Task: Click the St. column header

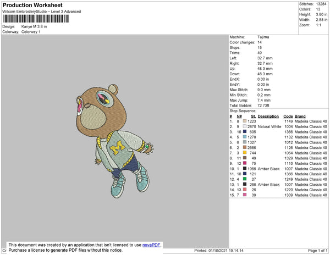Action: [254, 117]
